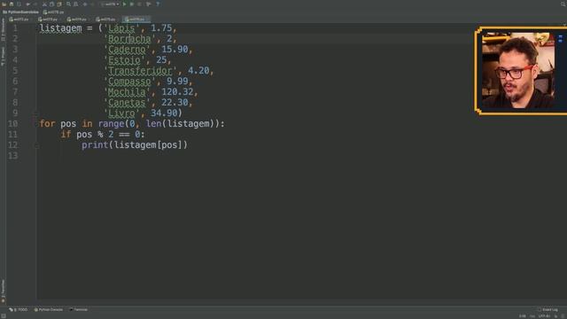Click the 'Livro' string on line 9

[121, 113]
